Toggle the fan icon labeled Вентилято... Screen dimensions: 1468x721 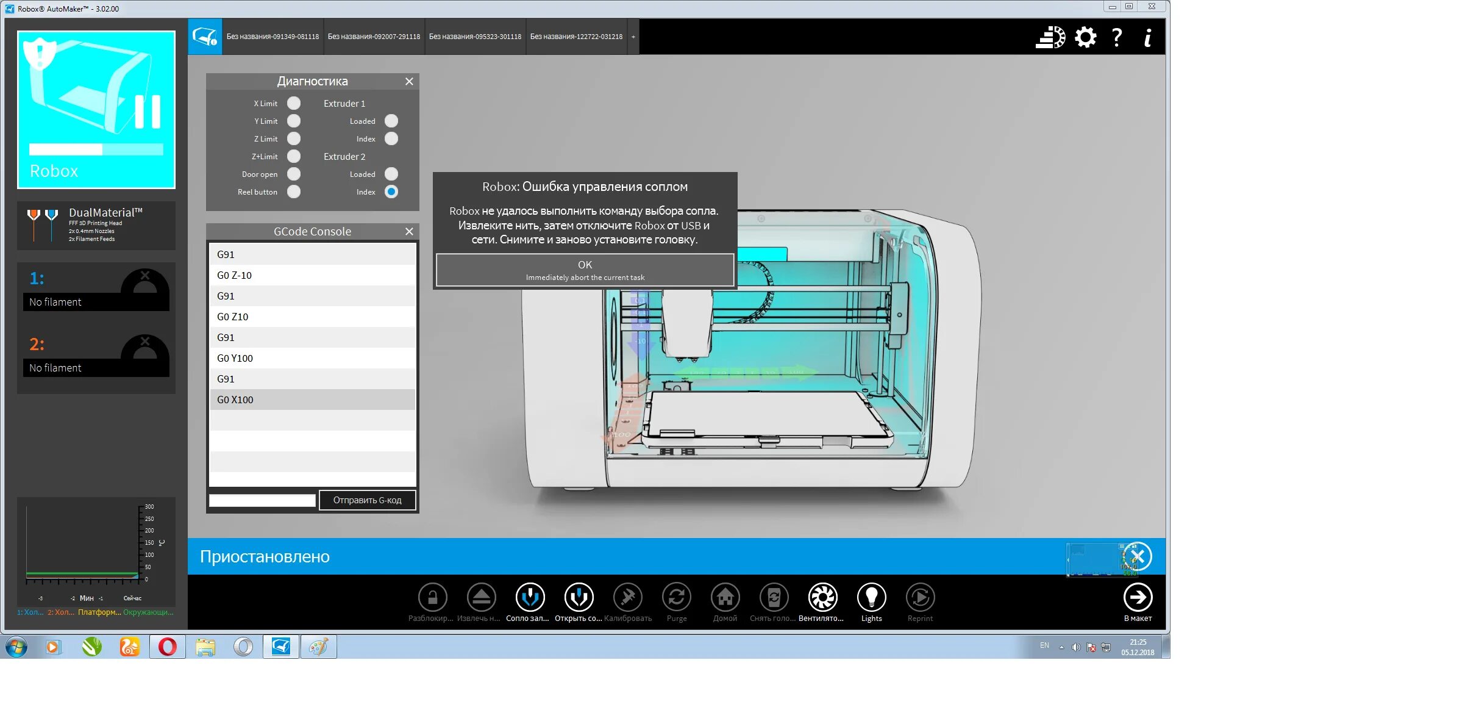[x=822, y=597]
